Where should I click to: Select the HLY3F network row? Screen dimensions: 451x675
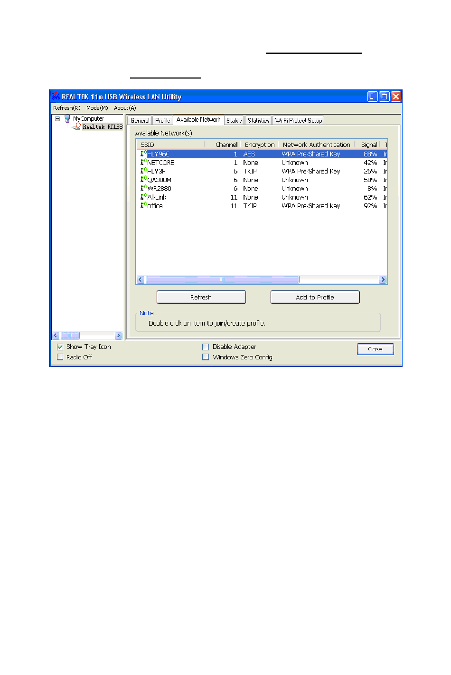click(262, 171)
